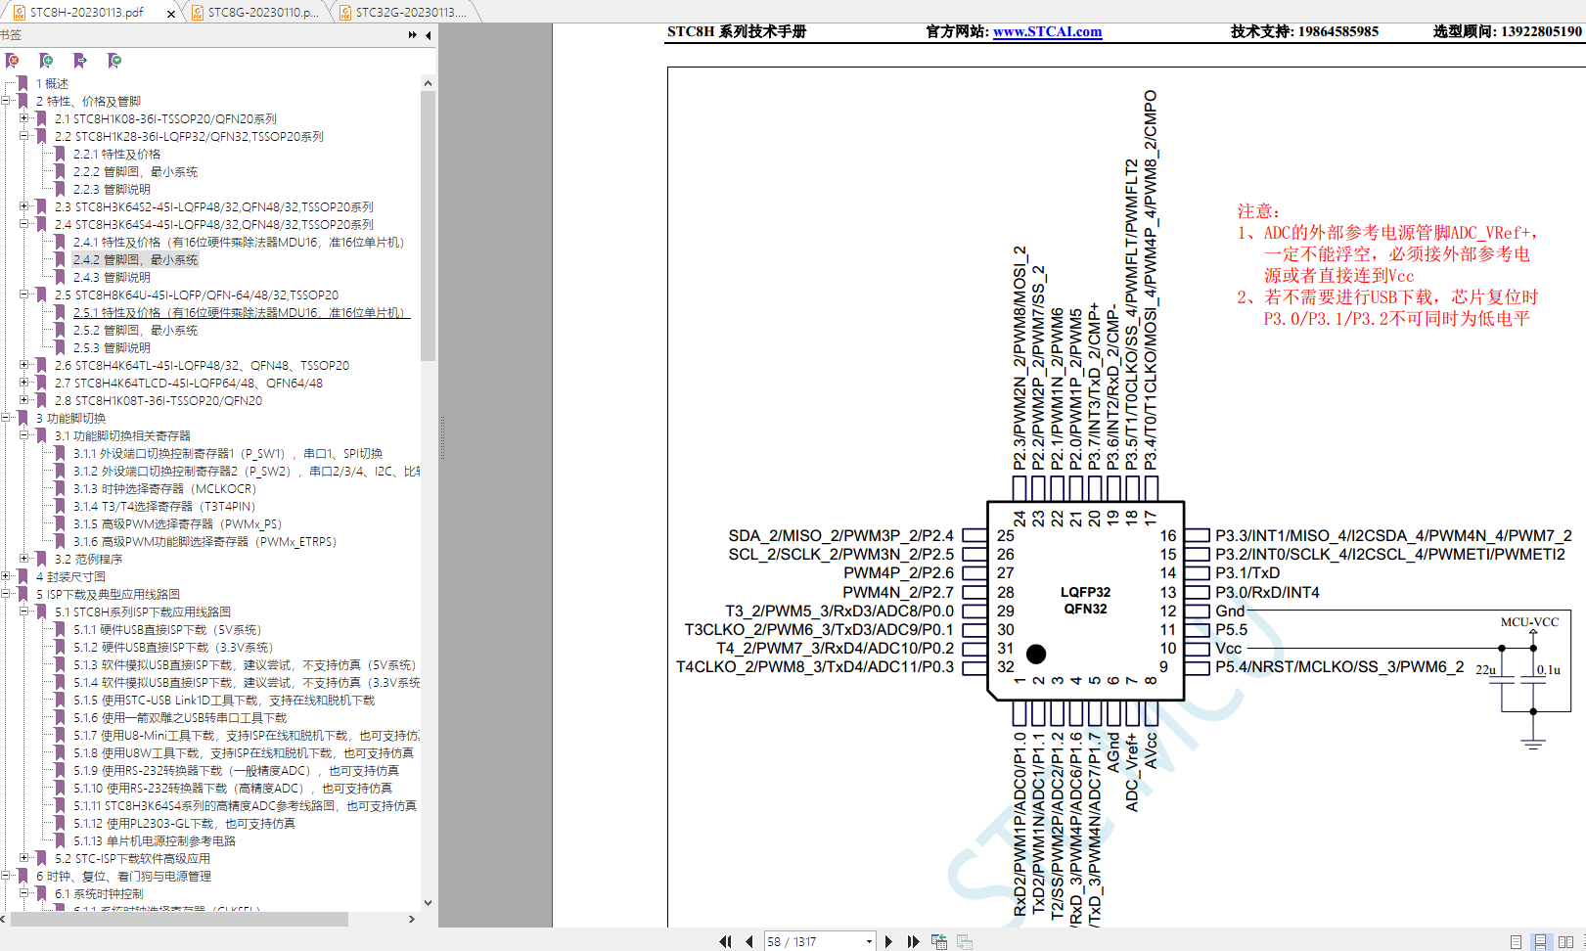The image size is (1586, 951).
Task: Collapse section 2 特性、价格及管脚
Action: pyautogui.click(x=6, y=101)
